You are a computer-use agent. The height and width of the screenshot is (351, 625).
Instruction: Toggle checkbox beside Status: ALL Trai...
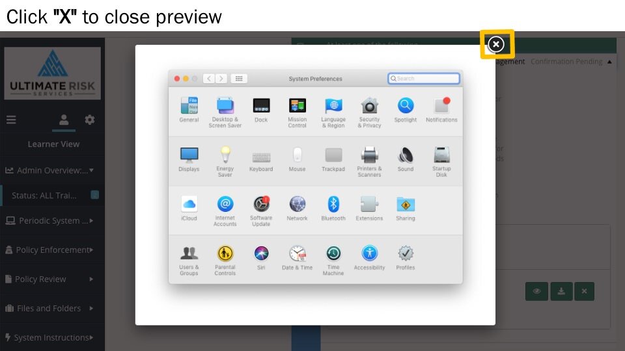pyautogui.click(x=95, y=195)
